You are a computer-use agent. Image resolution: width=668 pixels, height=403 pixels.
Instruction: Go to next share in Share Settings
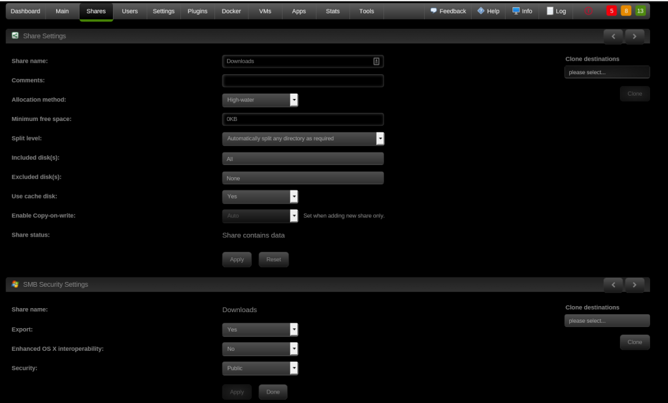[x=635, y=36]
